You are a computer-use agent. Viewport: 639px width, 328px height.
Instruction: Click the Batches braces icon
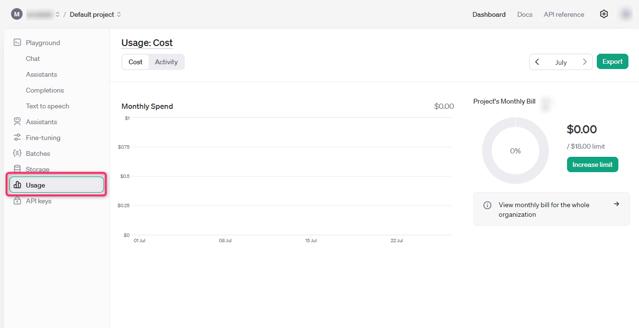[17, 153]
